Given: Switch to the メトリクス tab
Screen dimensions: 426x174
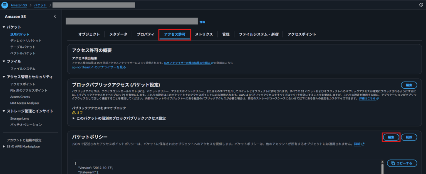Looking at the screenshot, I should [204, 34].
